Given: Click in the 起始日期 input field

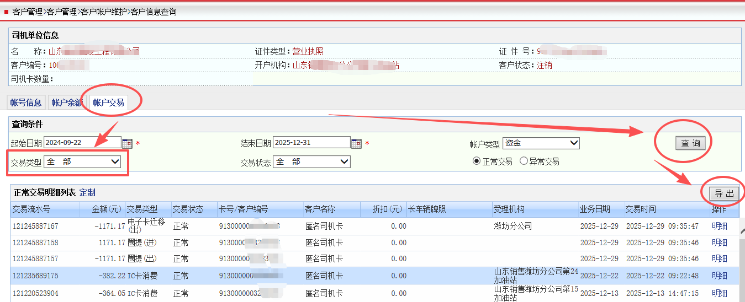Looking at the screenshot, I should [x=82, y=143].
